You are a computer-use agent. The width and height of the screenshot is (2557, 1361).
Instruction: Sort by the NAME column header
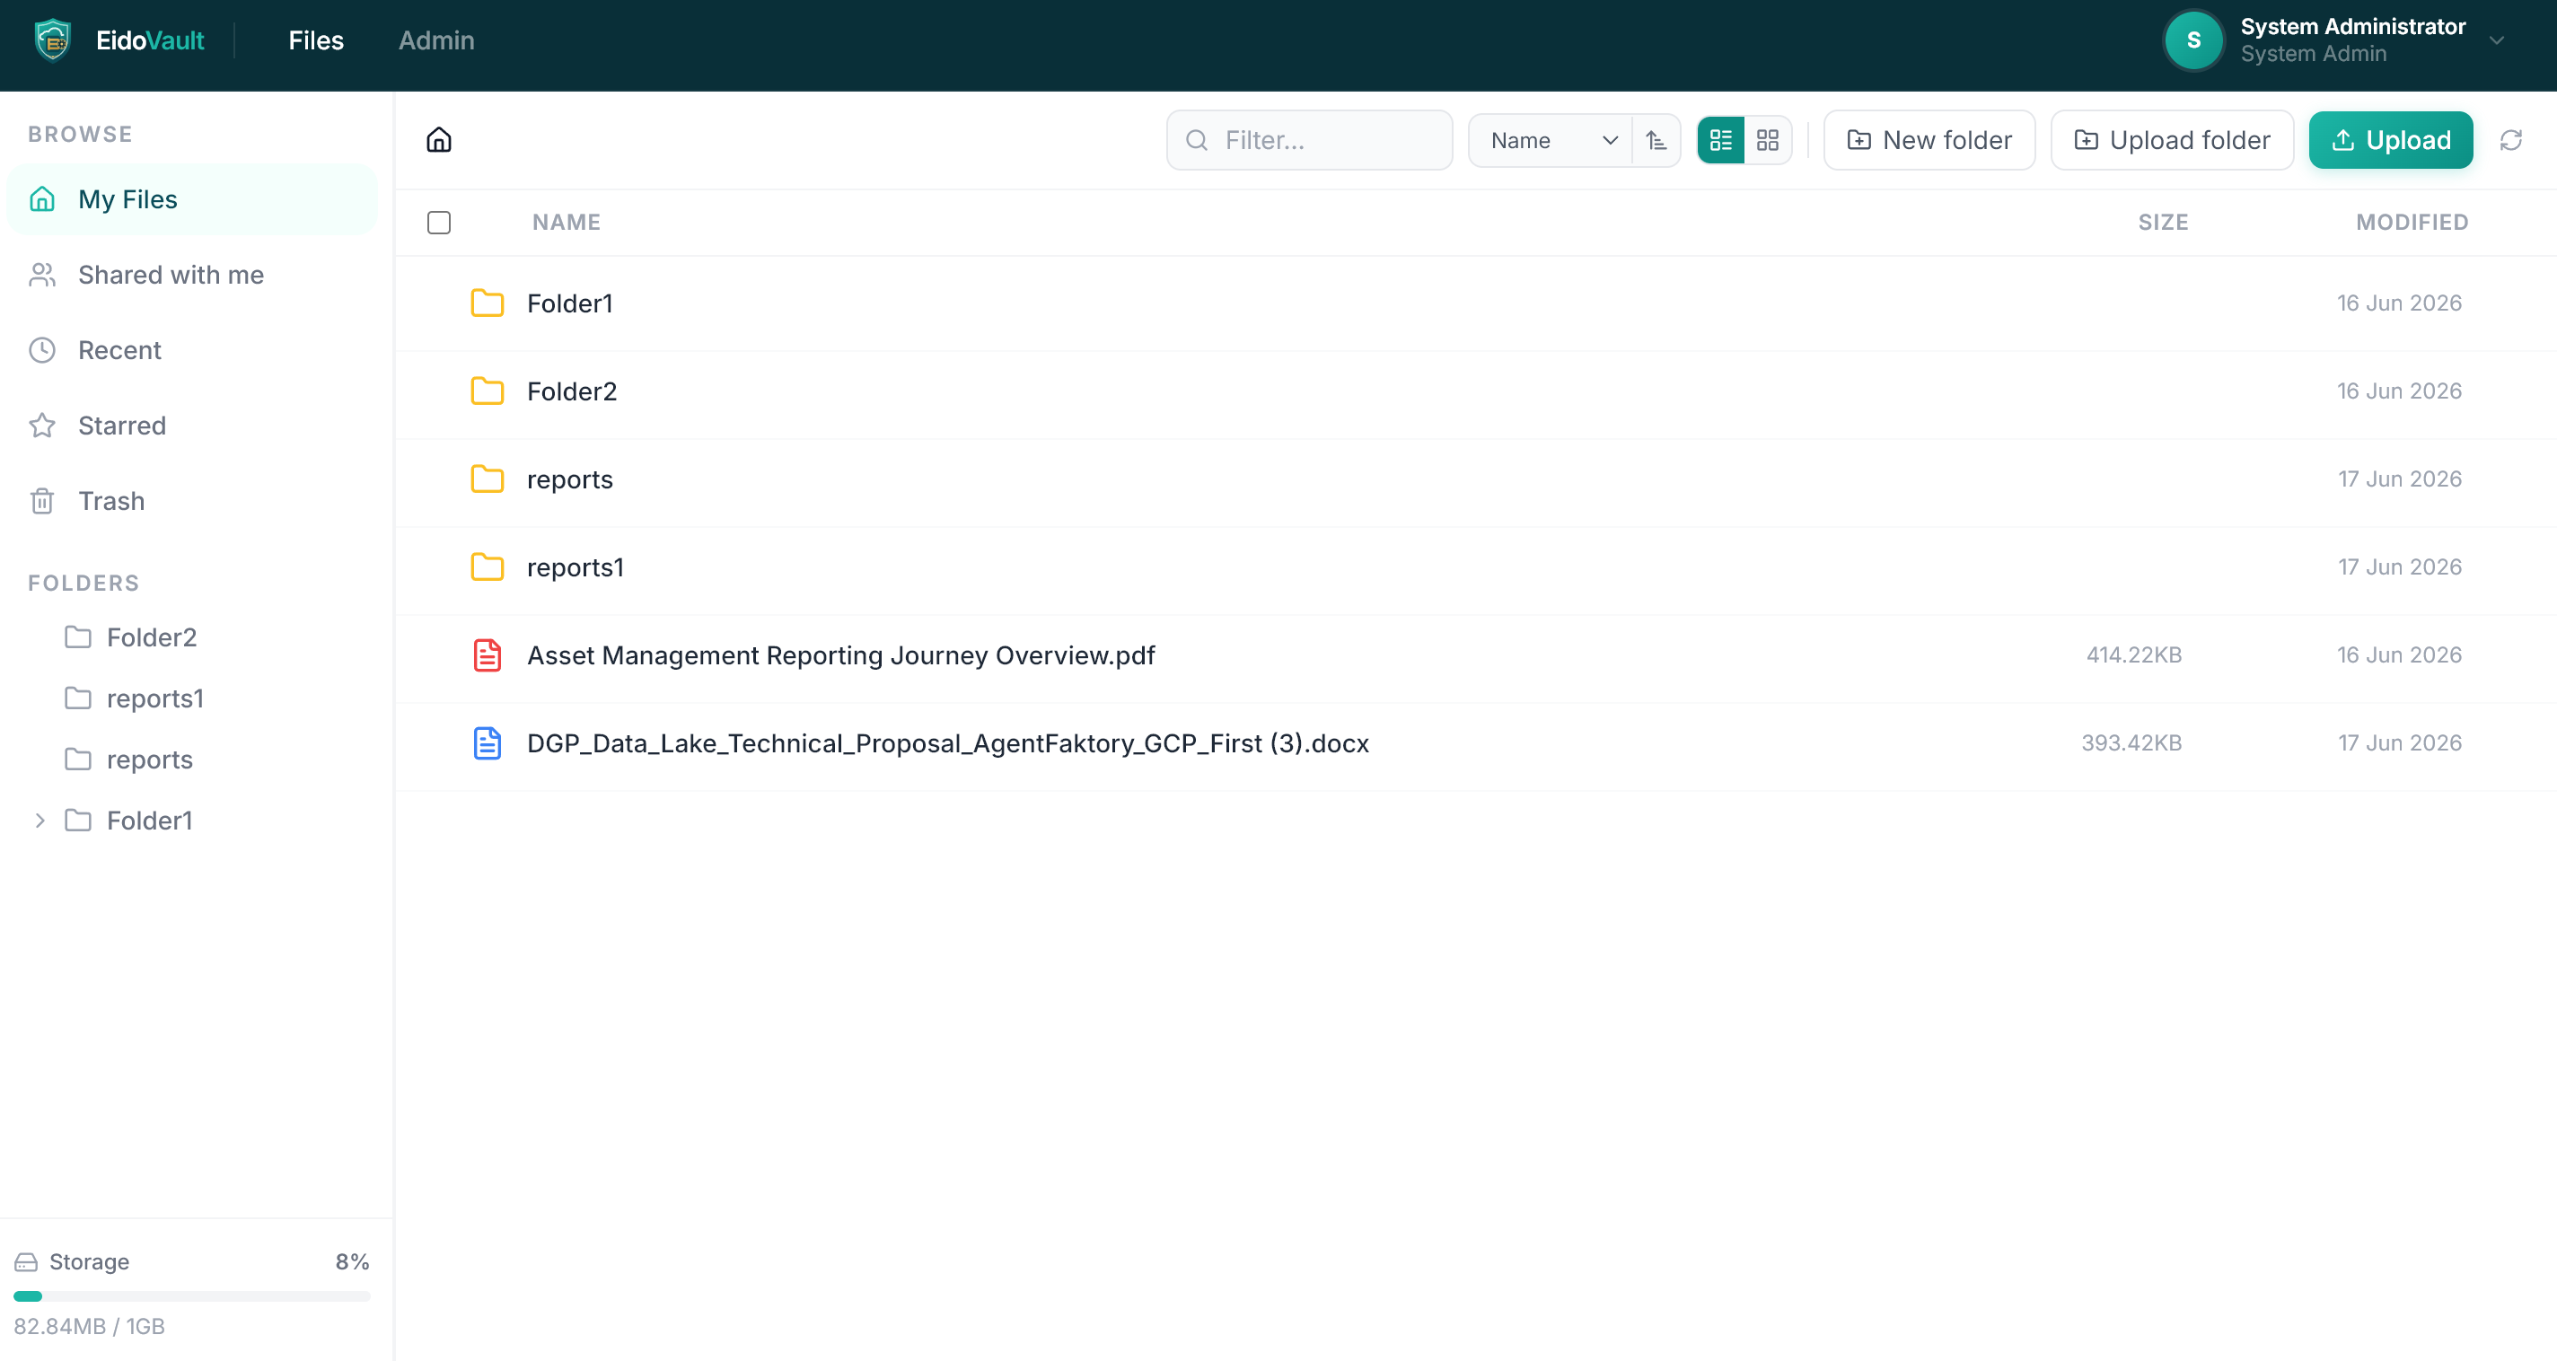(x=566, y=223)
